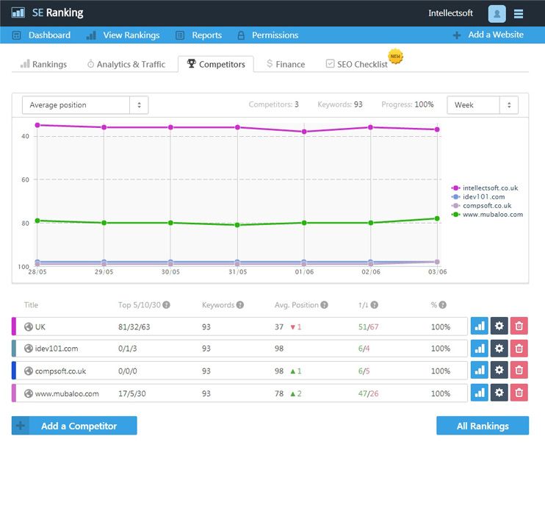Screen dimensions: 545x525
Task: Open Permissions in the top menu
Action: click(268, 35)
